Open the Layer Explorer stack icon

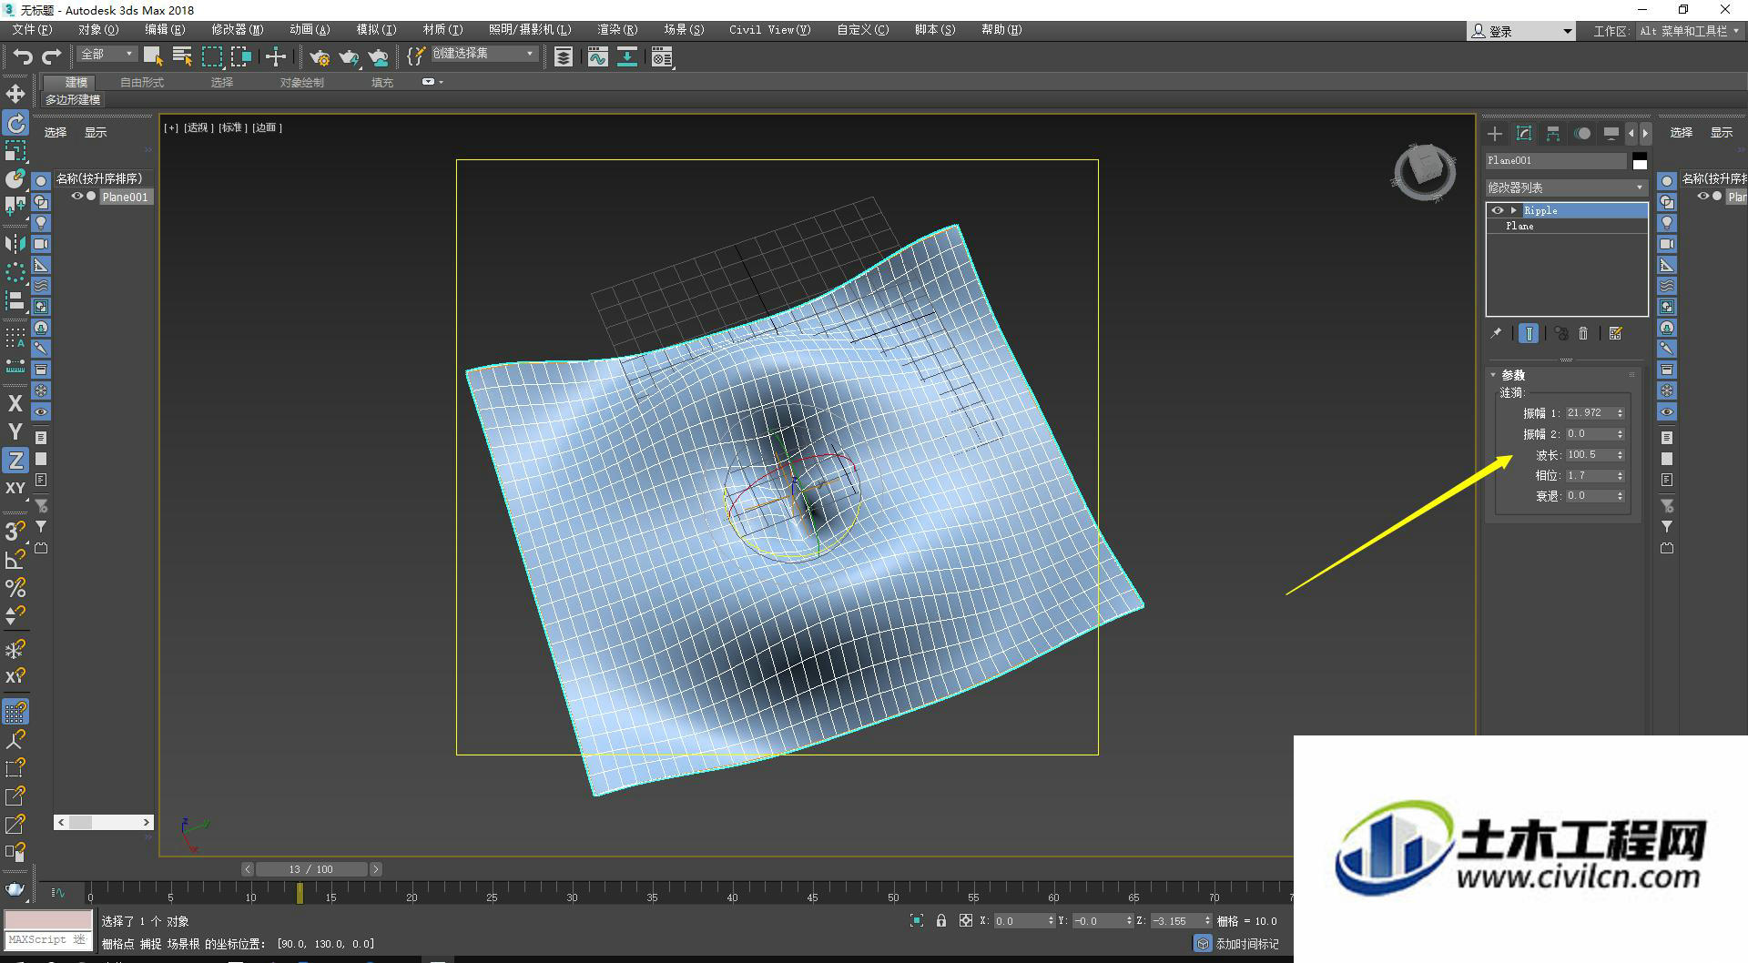[564, 57]
